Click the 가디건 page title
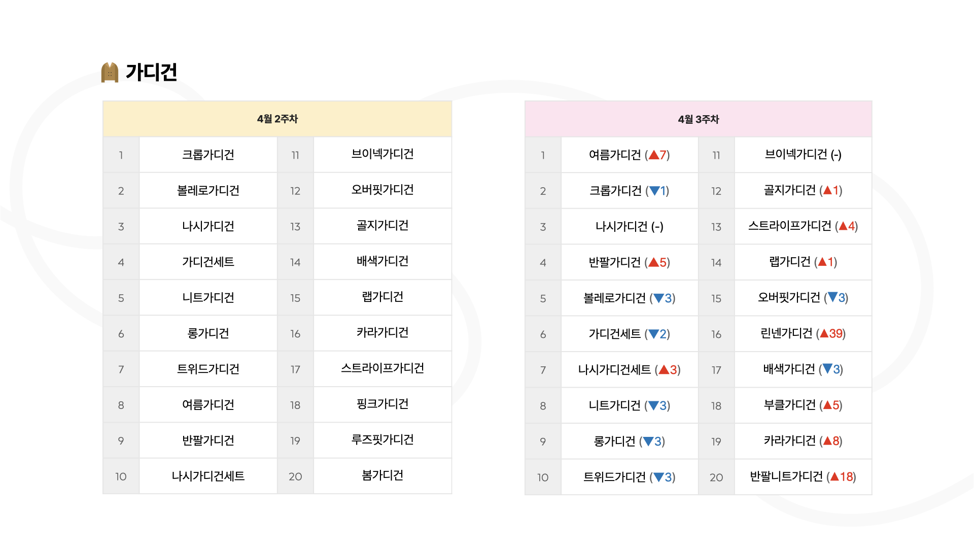Image resolution: width=974 pixels, height=548 pixels. pos(151,72)
